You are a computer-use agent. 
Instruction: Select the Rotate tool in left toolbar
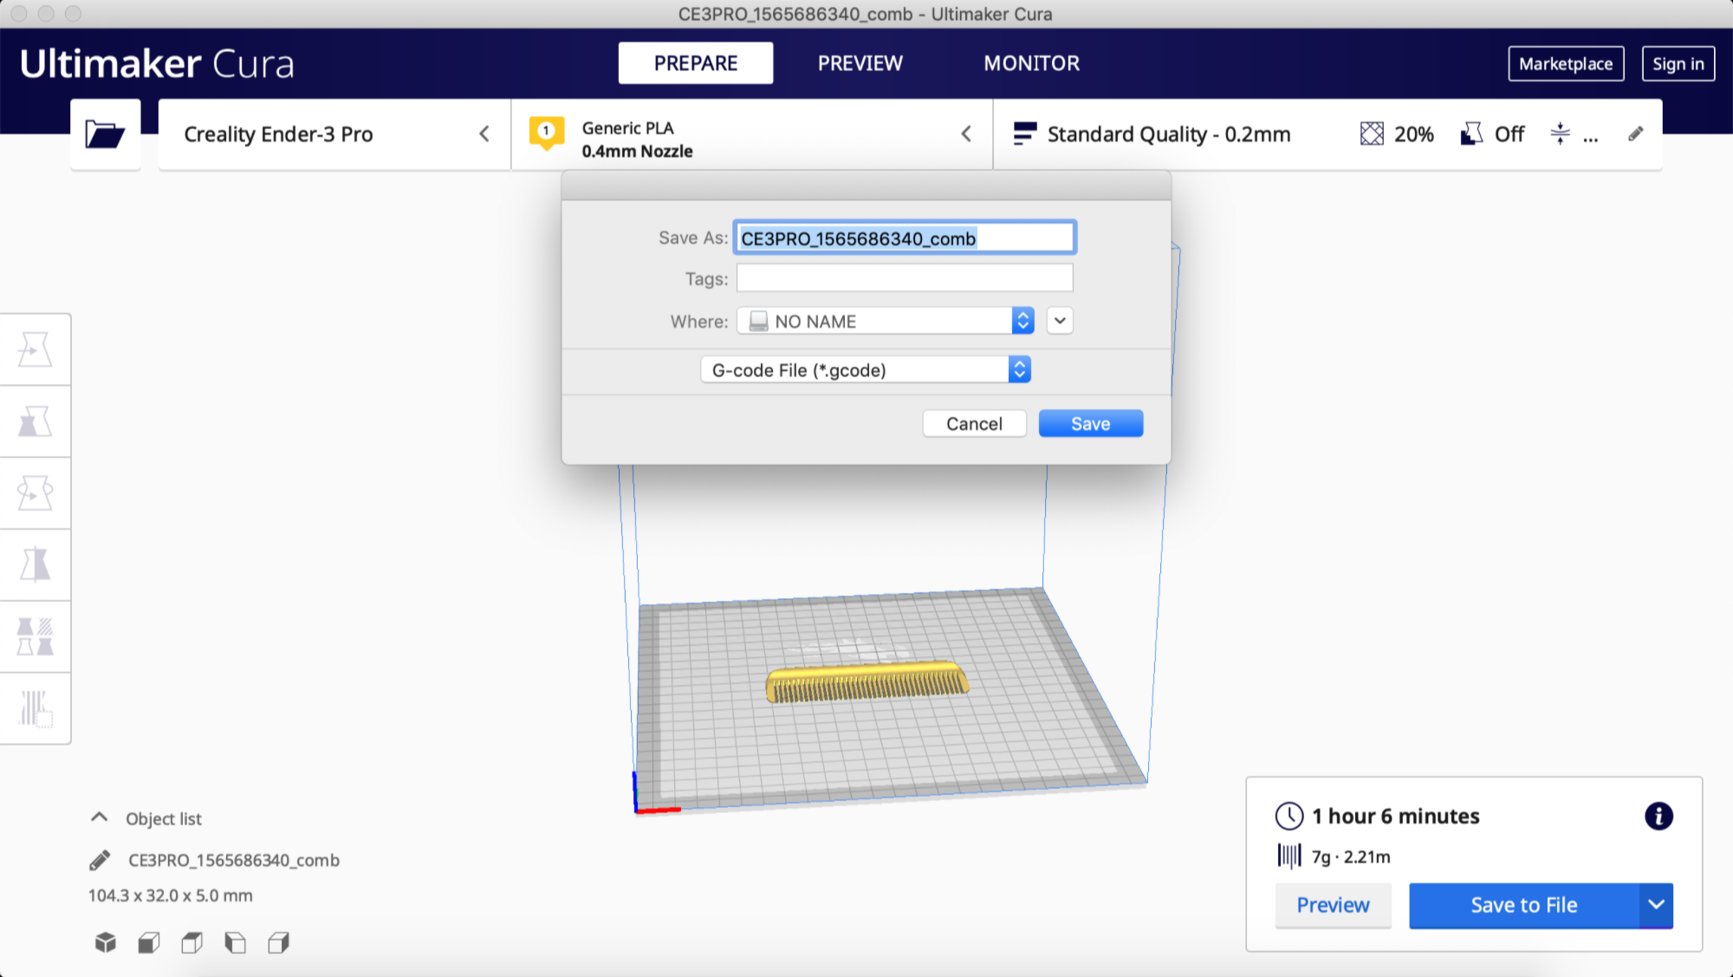[x=35, y=493]
